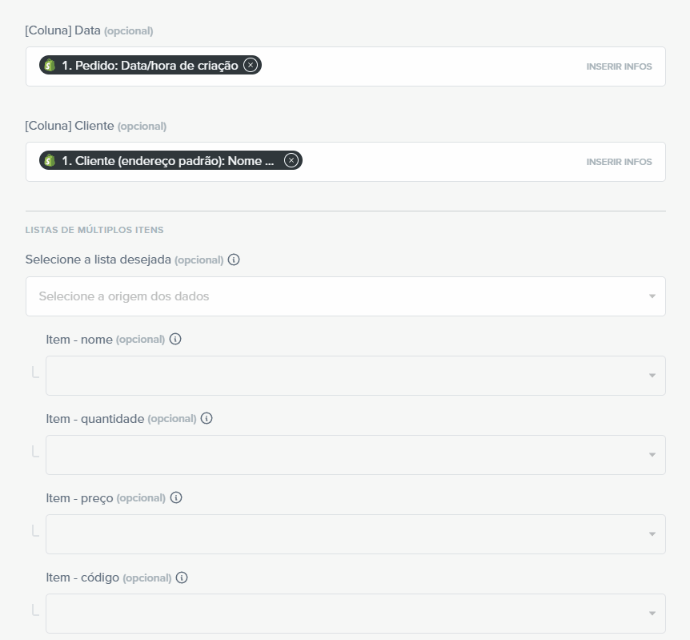Click Shopify icon in Cliente endereço tag
Viewport: 690px width, 640px height.
click(x=50, y=160)
